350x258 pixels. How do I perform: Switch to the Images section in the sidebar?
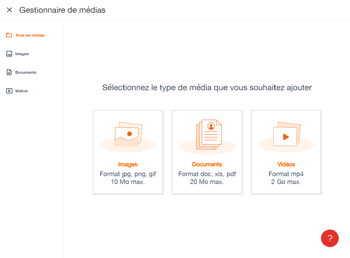pos(22,54)
